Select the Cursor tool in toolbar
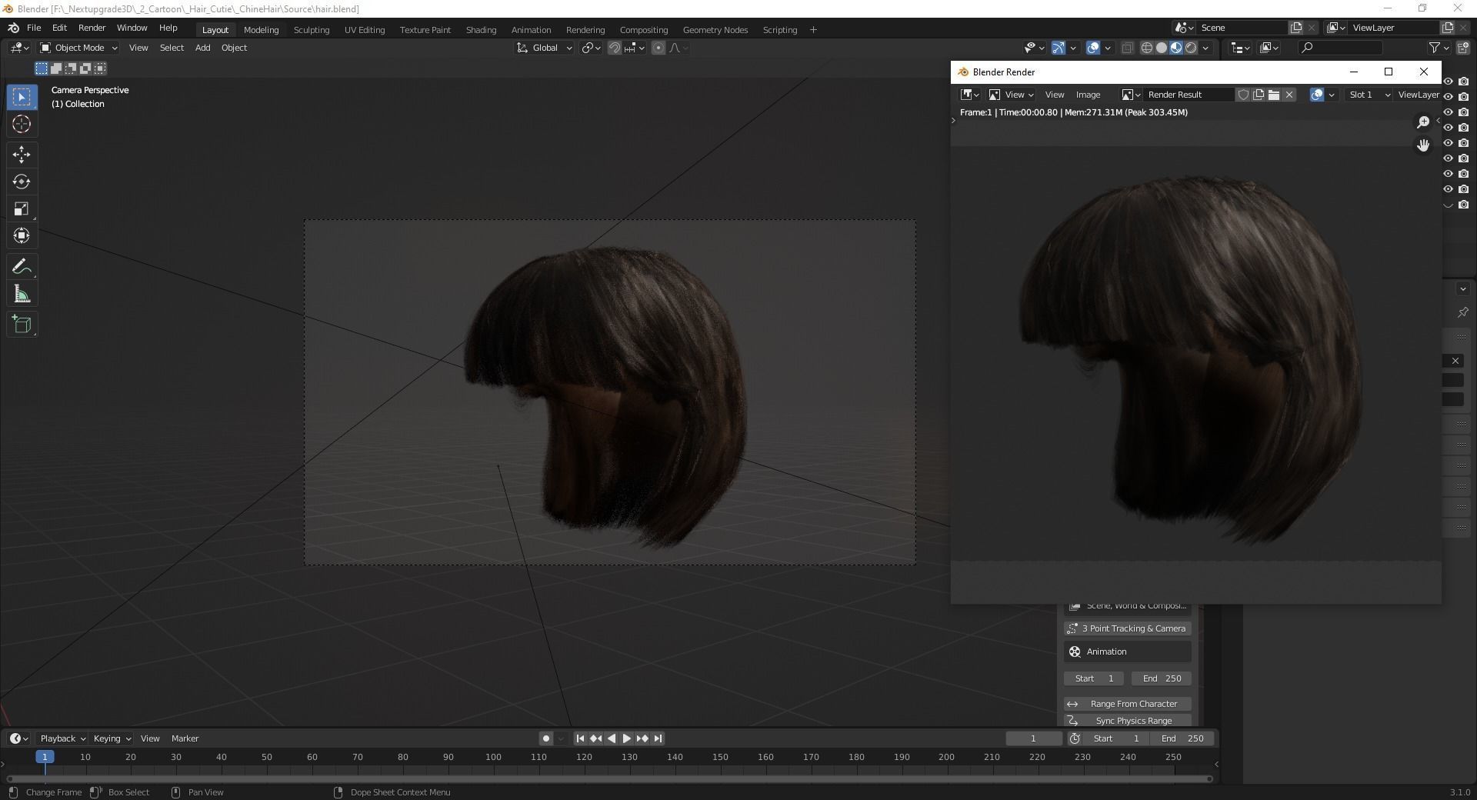The image size is (1477, 800). tap(22, 124)
